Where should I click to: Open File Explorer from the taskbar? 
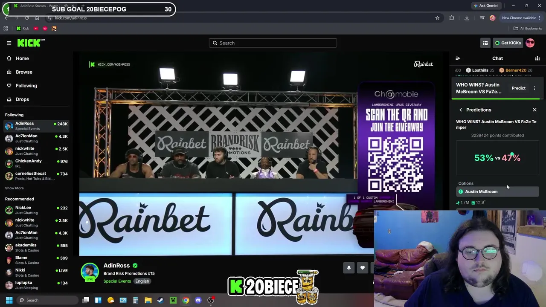click(x=148, y=300)
